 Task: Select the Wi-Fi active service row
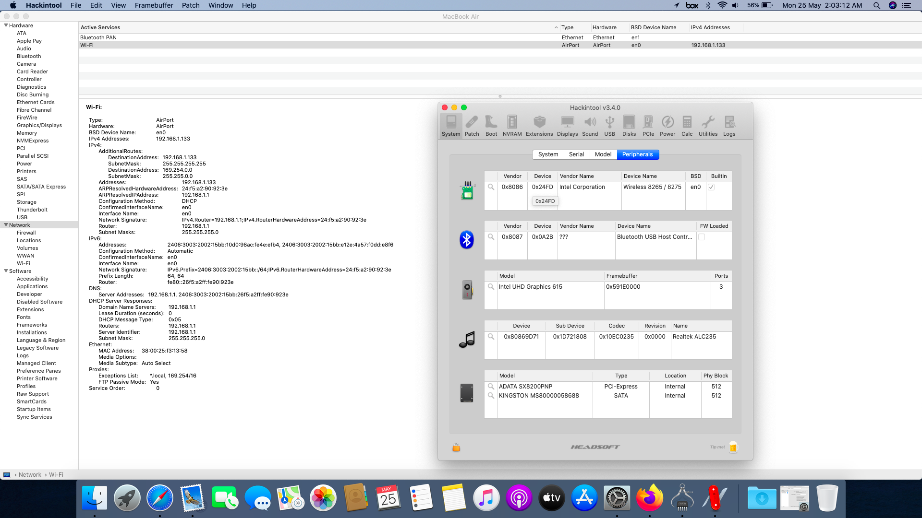[x=500, y=45]
